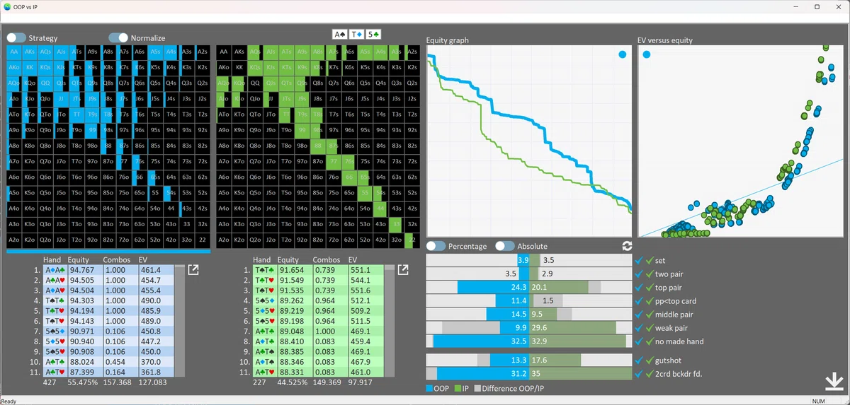Select OOP row 4 with equity 94.303
Image resolution: width=850 pixels, height=405 pixels.
(x=107, y=300)
